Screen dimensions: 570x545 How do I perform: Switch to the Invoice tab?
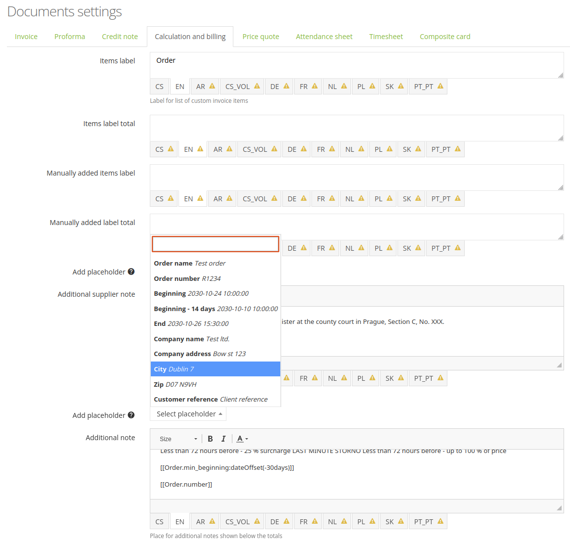tap(26, 36)
